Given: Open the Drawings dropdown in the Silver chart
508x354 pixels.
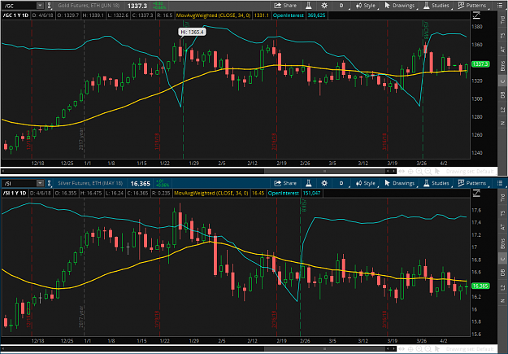Looking at the screenshot, I should (401, 183).
